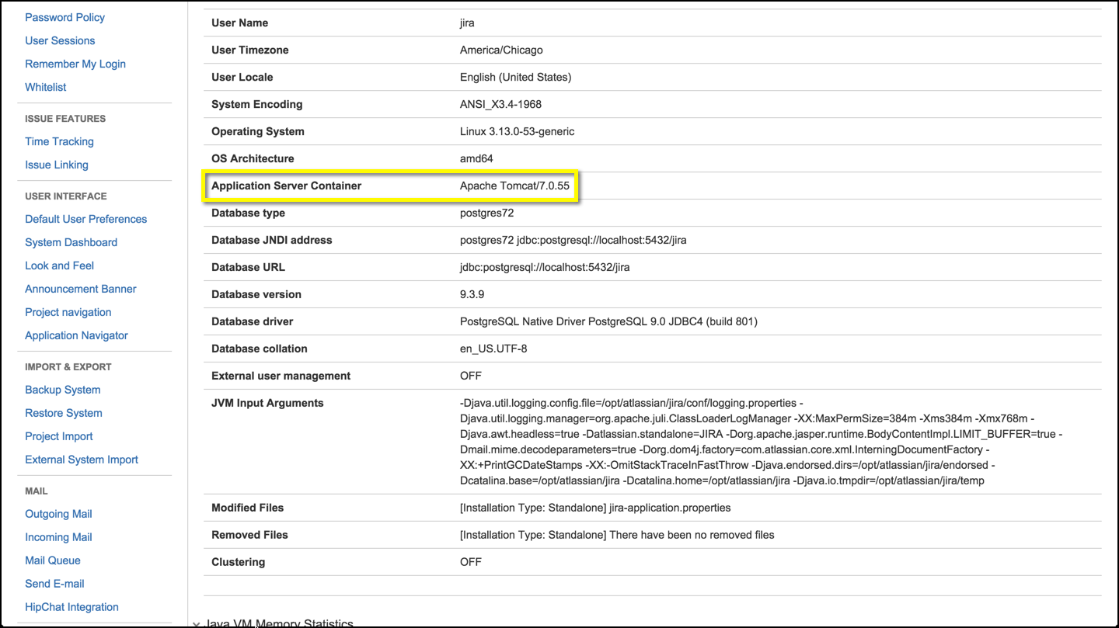Click the Database URL jdbc value
1119x628 pixels.
[545, 267]
